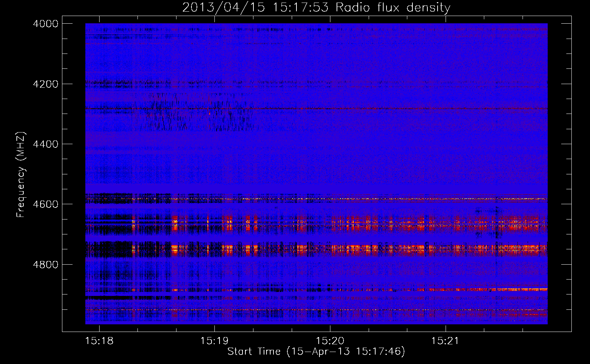Click the 4200 frequency tick label

tap(46, 84)
